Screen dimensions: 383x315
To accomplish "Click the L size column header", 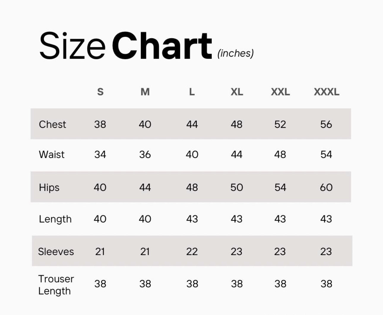I will (192, 92).
